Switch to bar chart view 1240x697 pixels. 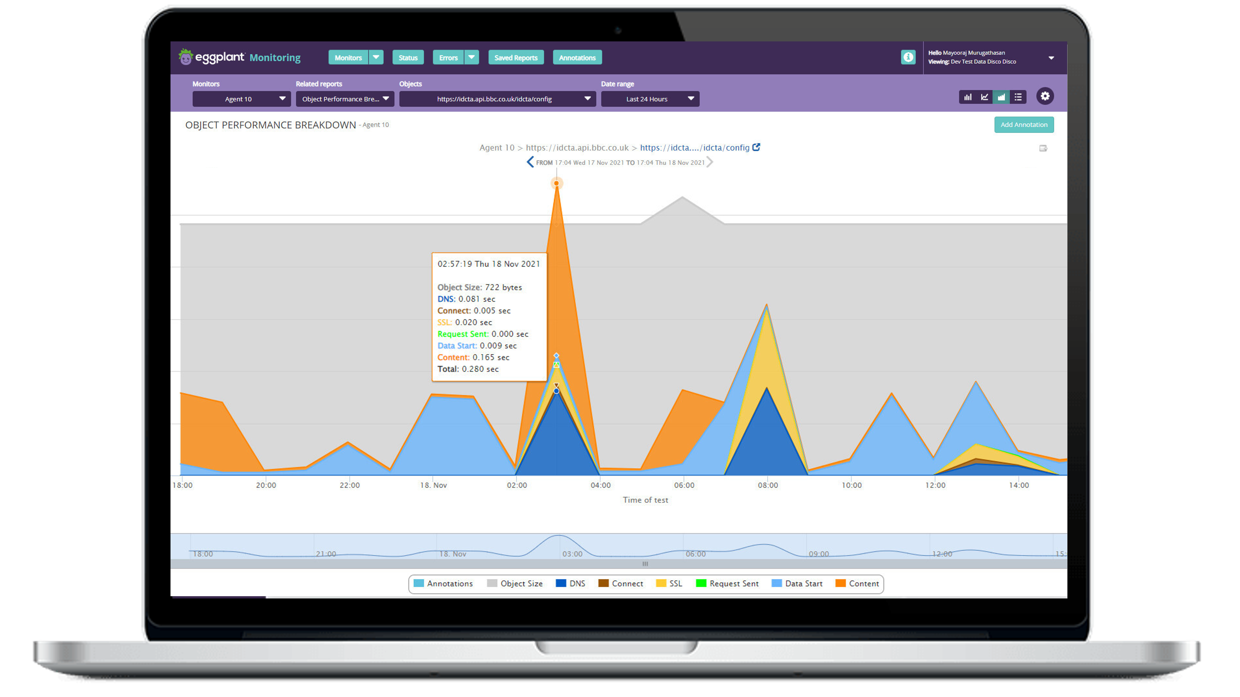pyautogui.click(x=967, y=97)
